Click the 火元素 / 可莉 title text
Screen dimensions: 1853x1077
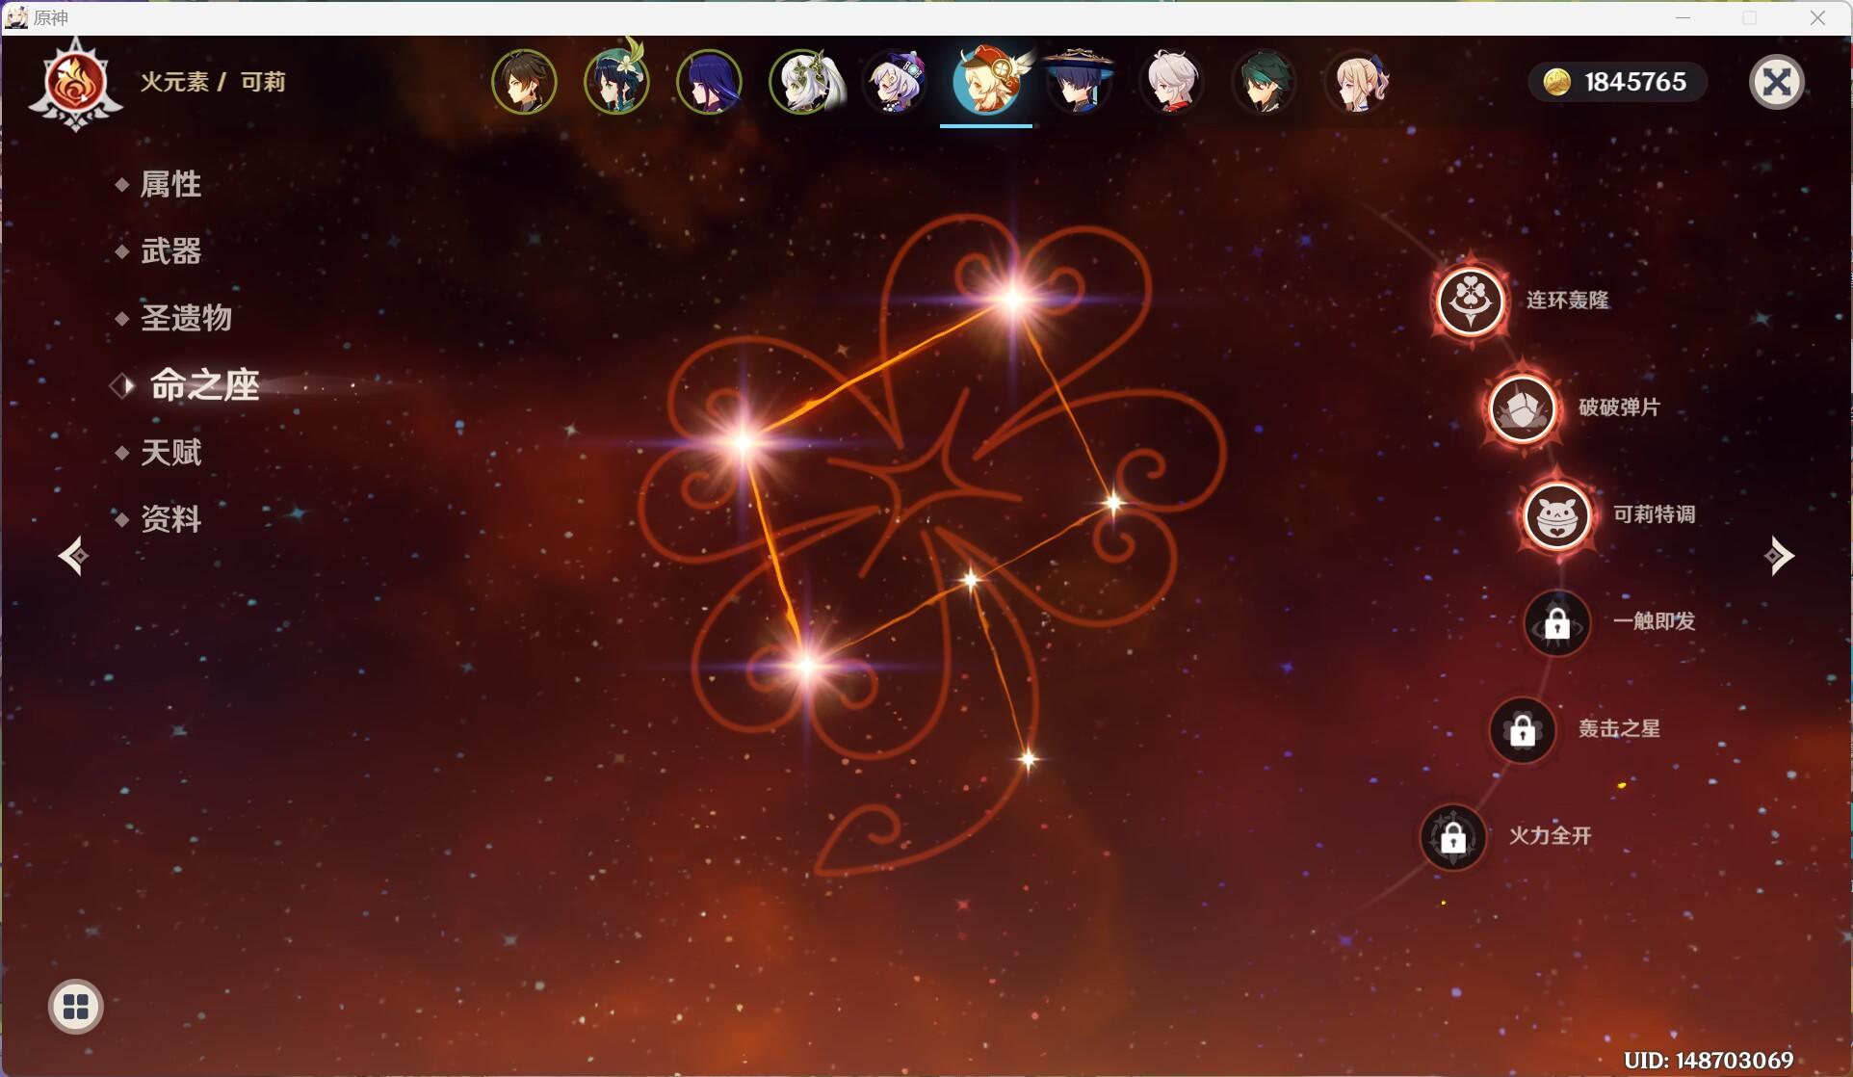tap(213, 82)
